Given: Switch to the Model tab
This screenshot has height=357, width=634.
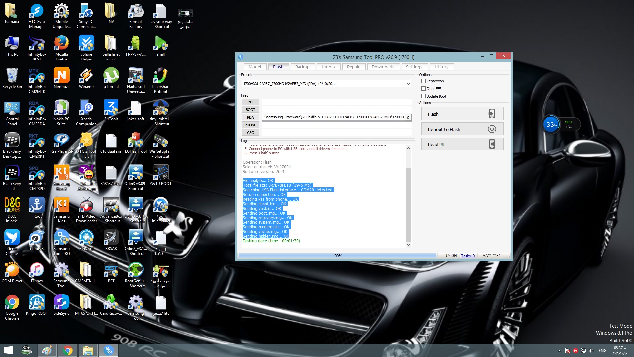Looking at the screenshot, I should [255, 67].
